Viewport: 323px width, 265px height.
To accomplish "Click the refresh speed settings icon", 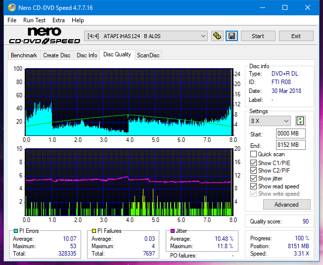I will tap(300, 121).
